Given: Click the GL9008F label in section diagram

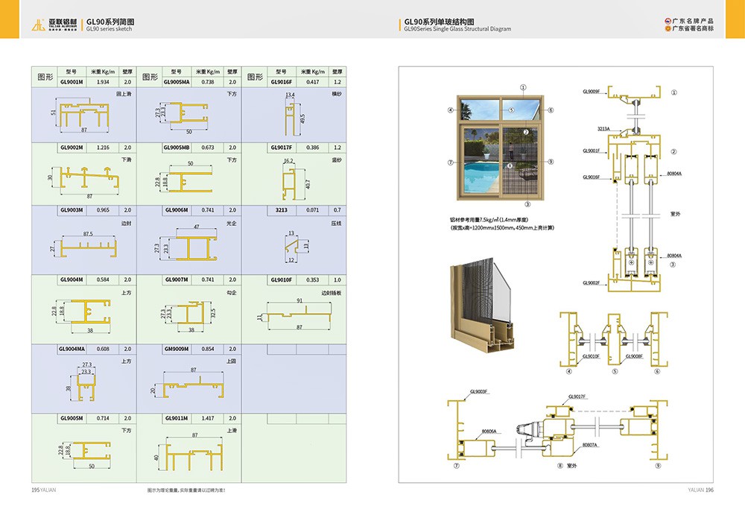Looking at the screenshot, I should [x=634, y=356].
